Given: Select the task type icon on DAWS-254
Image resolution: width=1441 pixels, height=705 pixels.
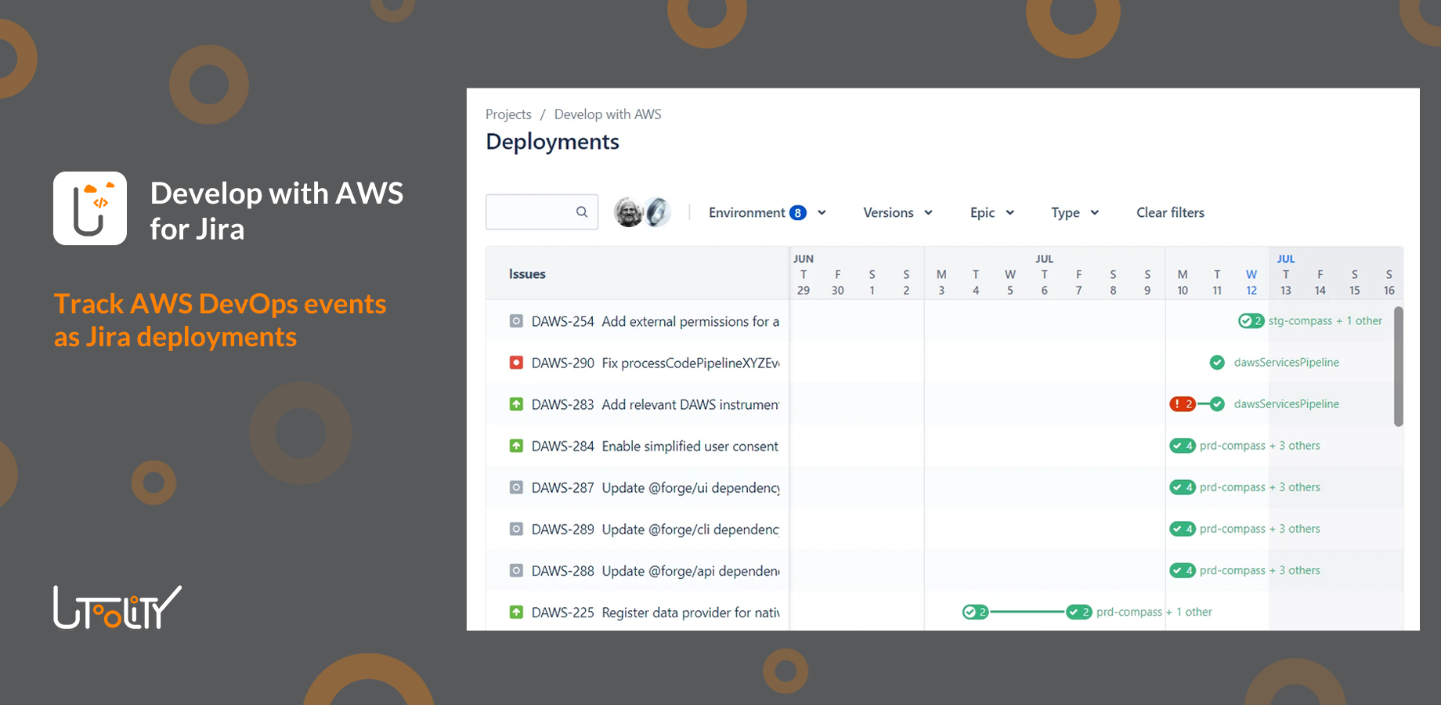Looking at the screenshot, I should (516, 320).
